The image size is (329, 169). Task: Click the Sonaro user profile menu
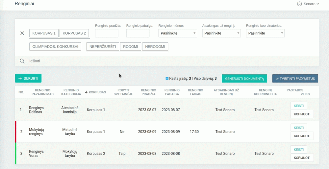[308, 4]
